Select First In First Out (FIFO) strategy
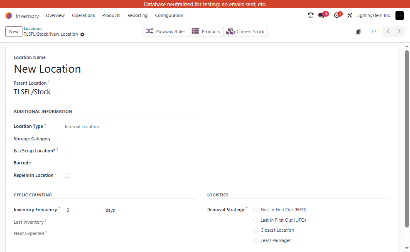410x252 pixels. coord(256,210)
